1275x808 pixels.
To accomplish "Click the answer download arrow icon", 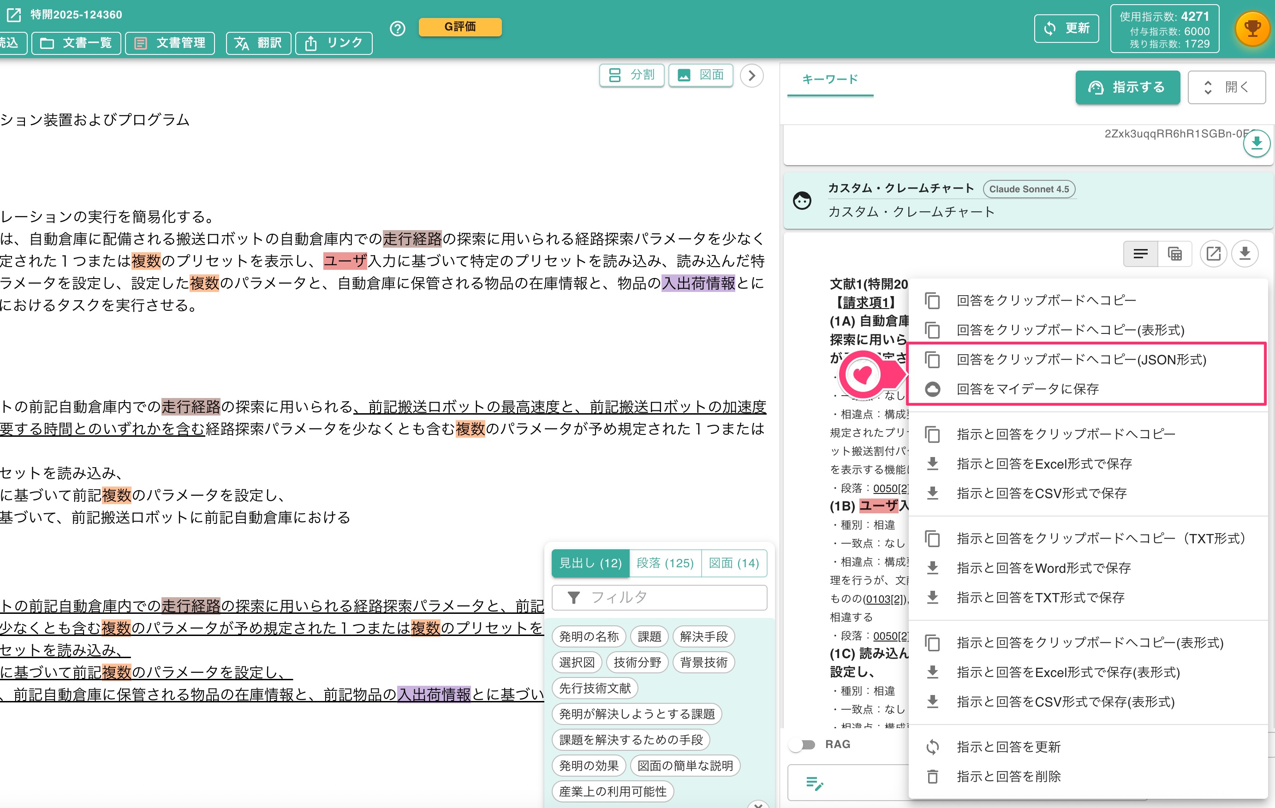I will pos(1245,254).
